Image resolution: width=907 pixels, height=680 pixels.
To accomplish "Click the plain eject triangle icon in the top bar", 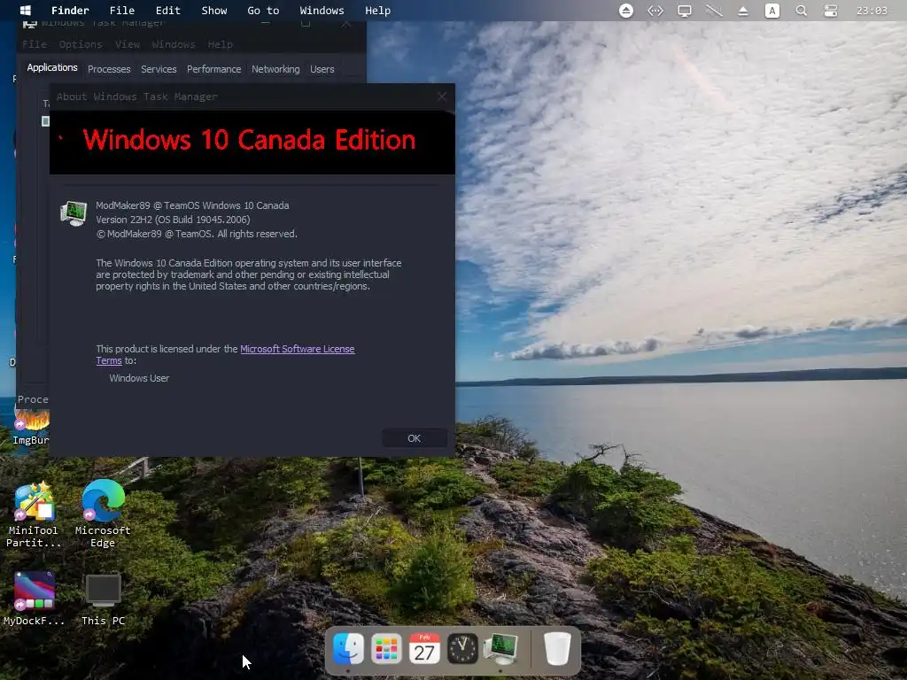I will click(743, 11).
